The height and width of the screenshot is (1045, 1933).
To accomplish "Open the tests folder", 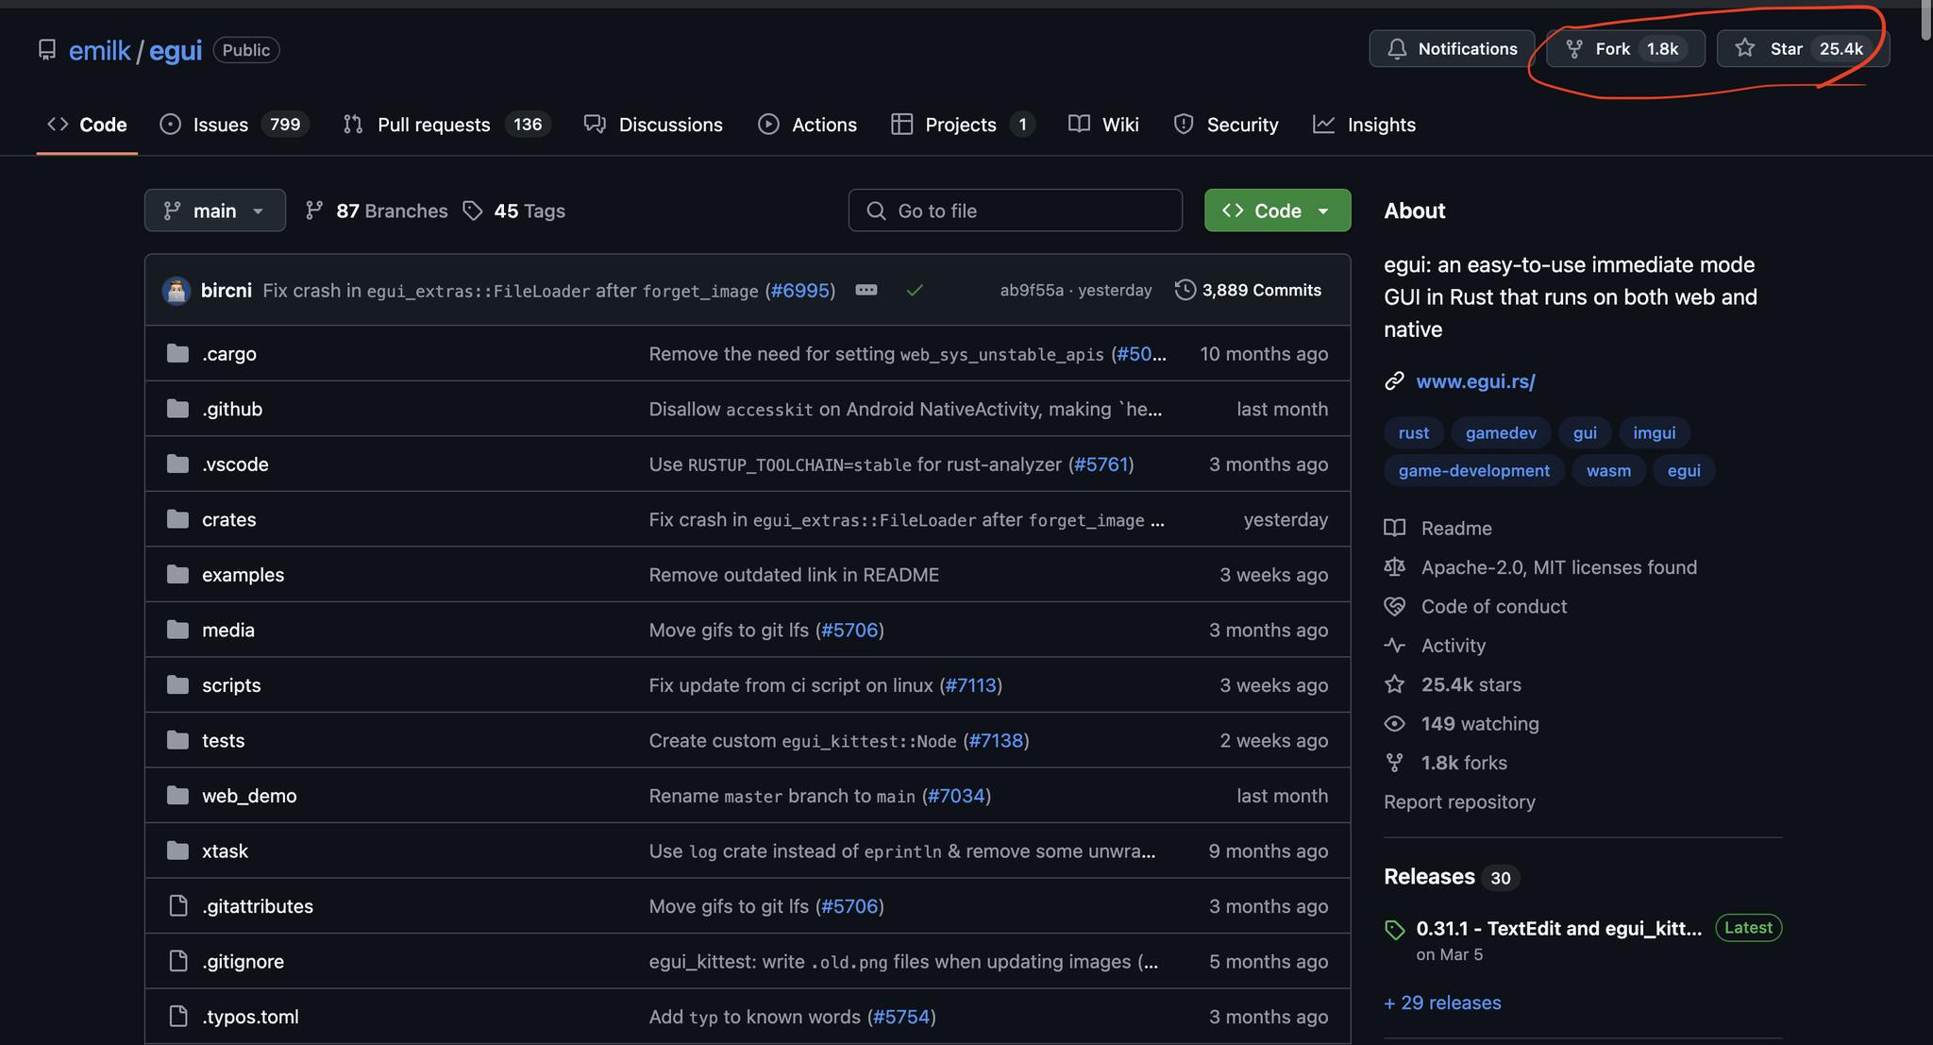I will pos(223,741).
